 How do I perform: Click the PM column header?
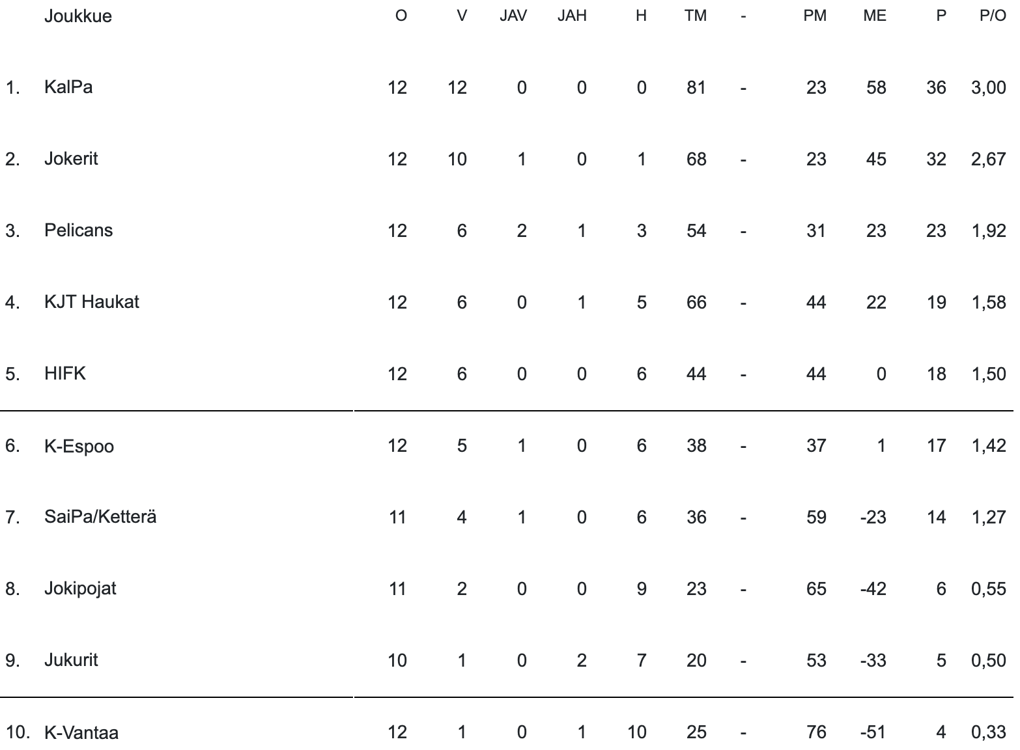click(x=814, y=16)
